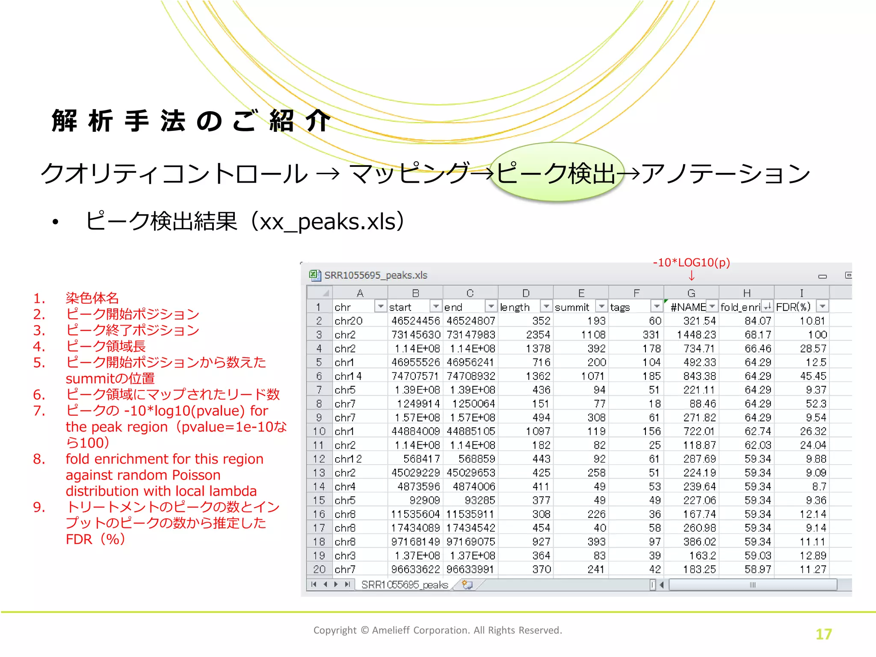Click cell with value 84.07

747,321
